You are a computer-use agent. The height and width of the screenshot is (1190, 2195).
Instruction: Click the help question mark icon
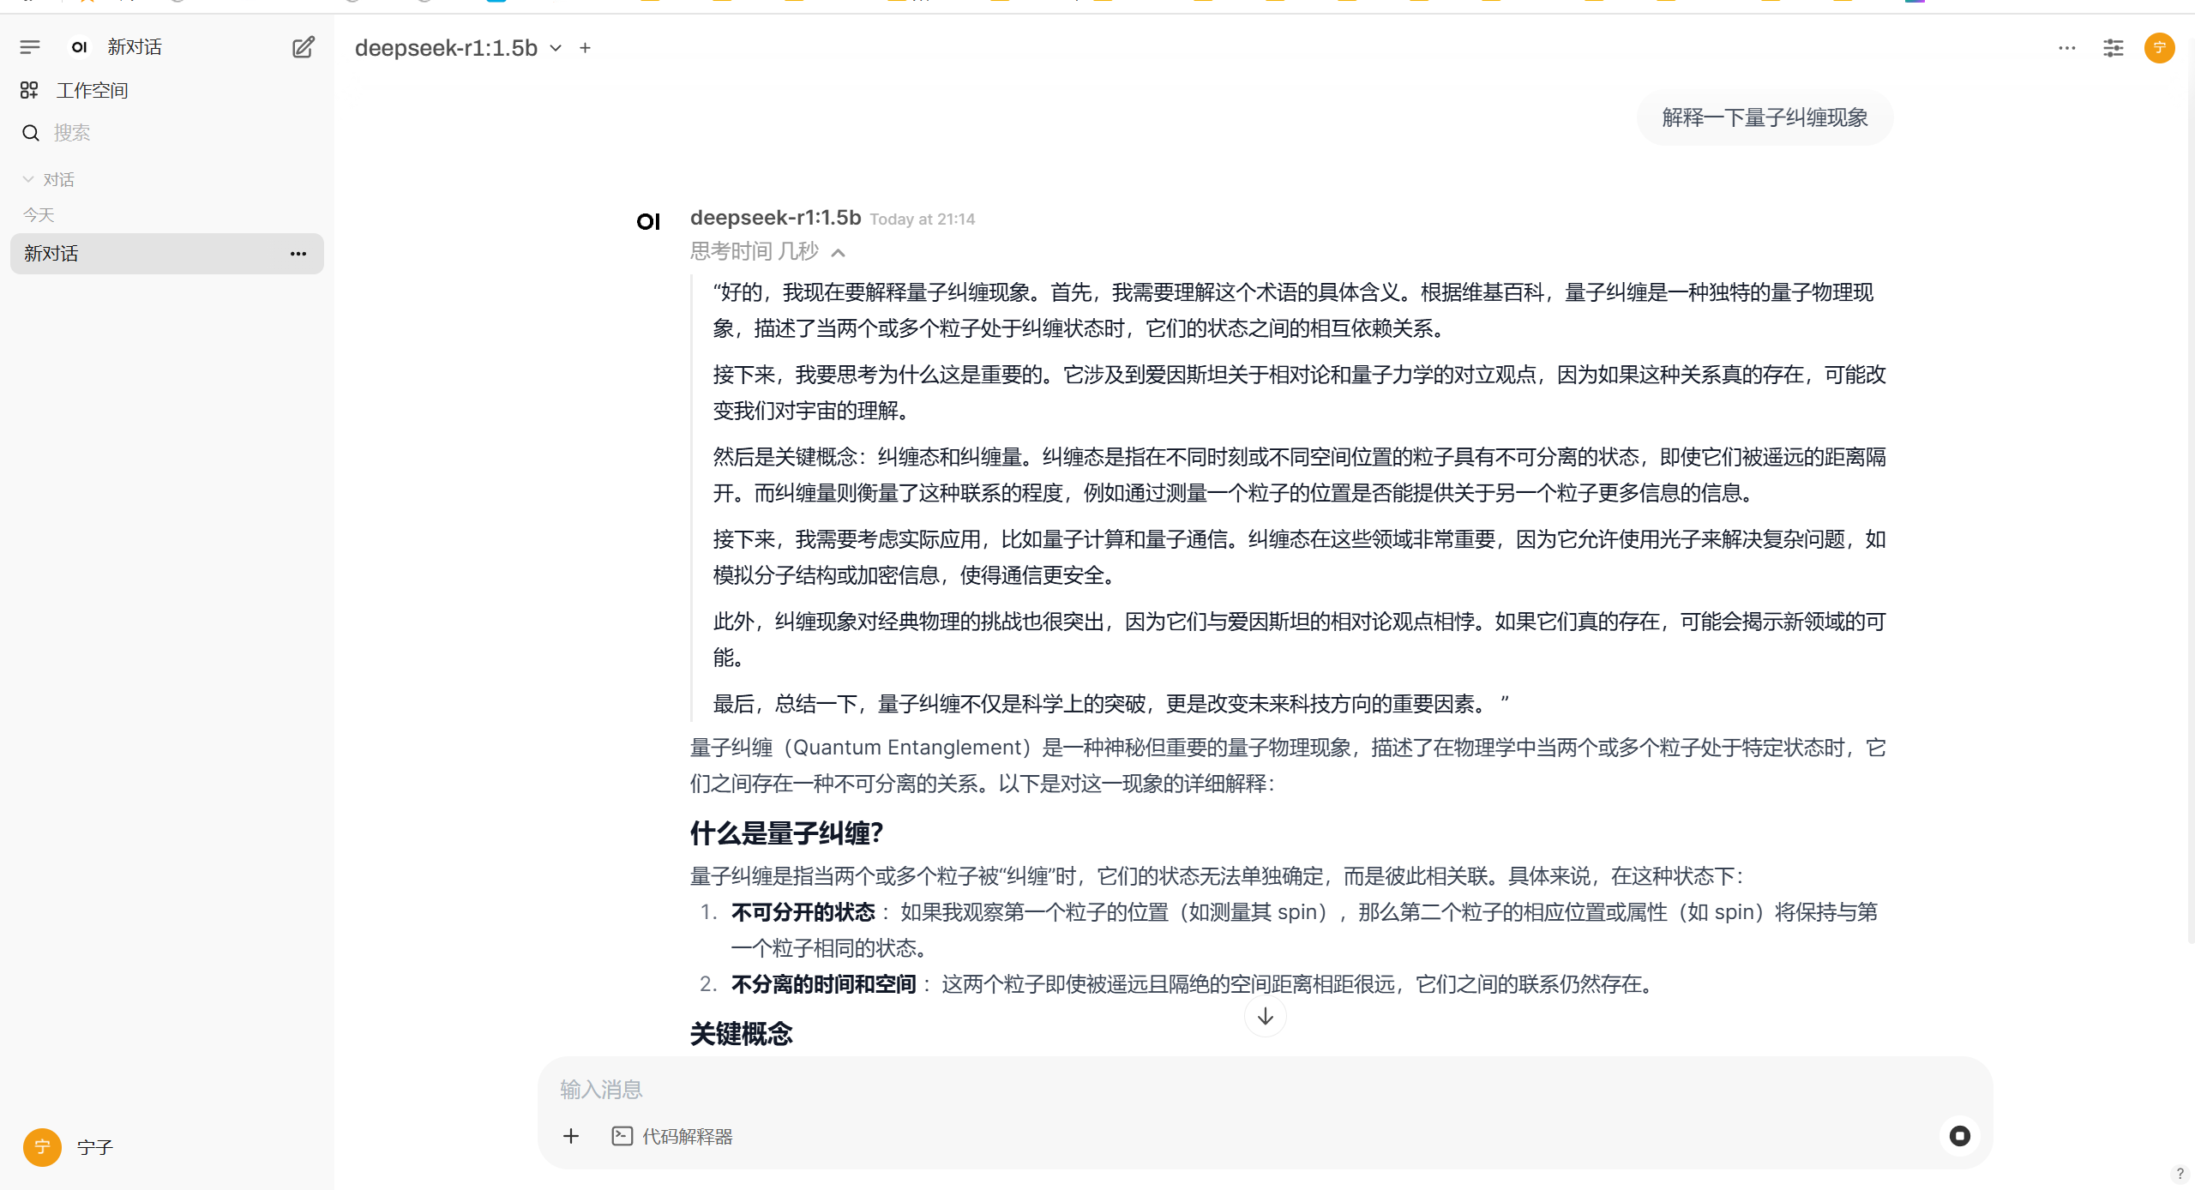pyautogui.click(x=2180, y=1174)
